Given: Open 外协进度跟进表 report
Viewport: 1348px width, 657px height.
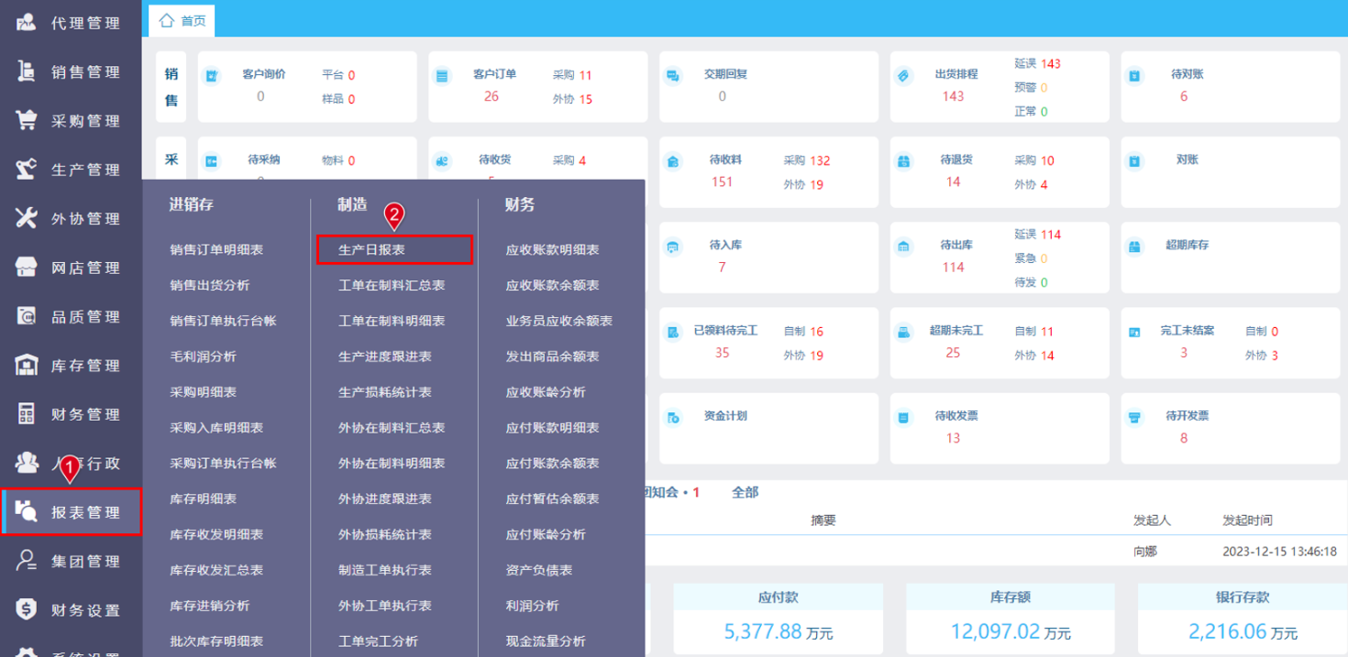Looking at the screenshot, I should click(385, 498).
